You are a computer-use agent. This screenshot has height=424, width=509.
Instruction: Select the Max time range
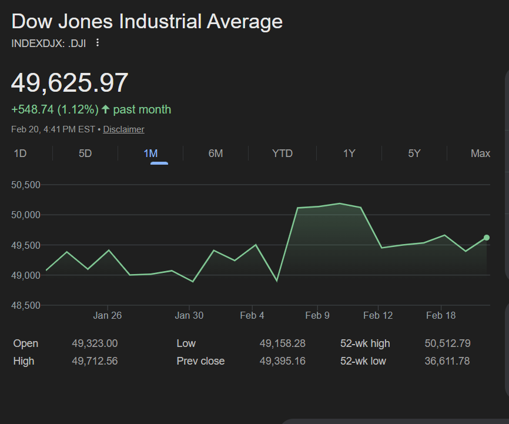point(480,153)
